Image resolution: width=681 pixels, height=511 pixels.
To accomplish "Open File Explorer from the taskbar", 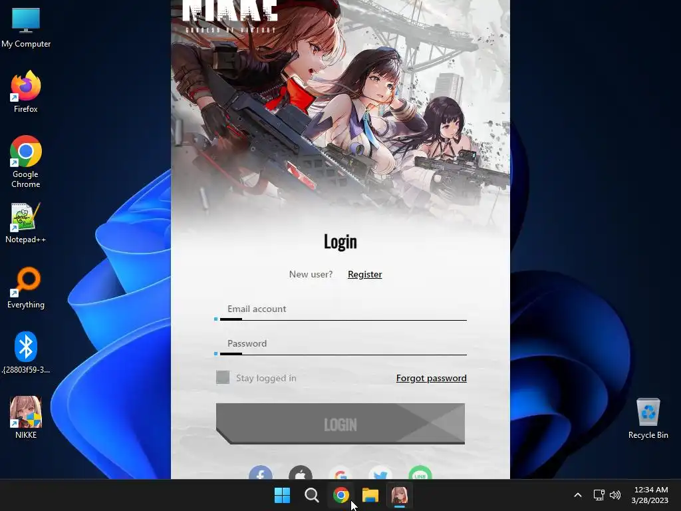I will click(x=370, y=495).
